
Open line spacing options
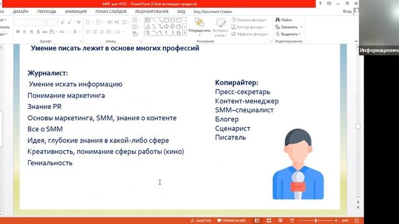(125, 22)
